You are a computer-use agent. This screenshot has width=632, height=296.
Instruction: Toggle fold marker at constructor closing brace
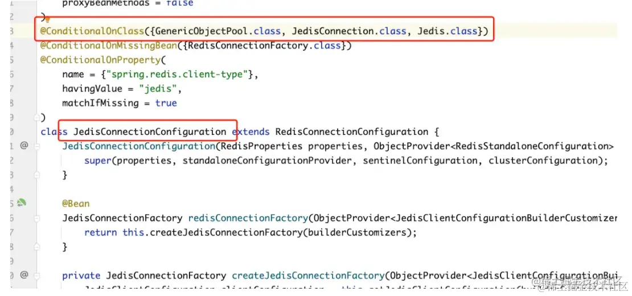[x=37, y=175]
